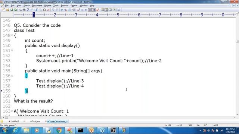Click the Find magnifier icon

(62, 10)
